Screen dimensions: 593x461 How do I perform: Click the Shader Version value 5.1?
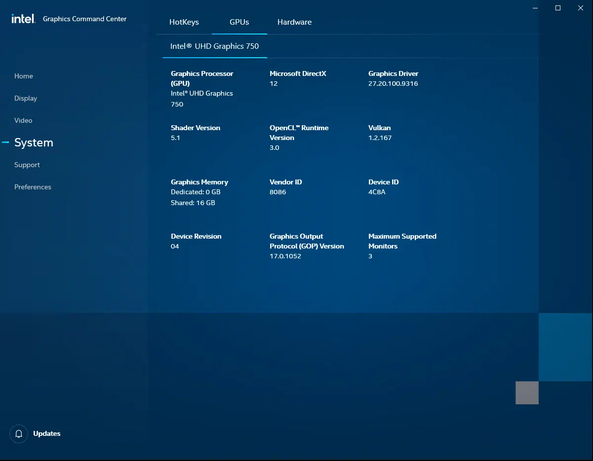175,138
